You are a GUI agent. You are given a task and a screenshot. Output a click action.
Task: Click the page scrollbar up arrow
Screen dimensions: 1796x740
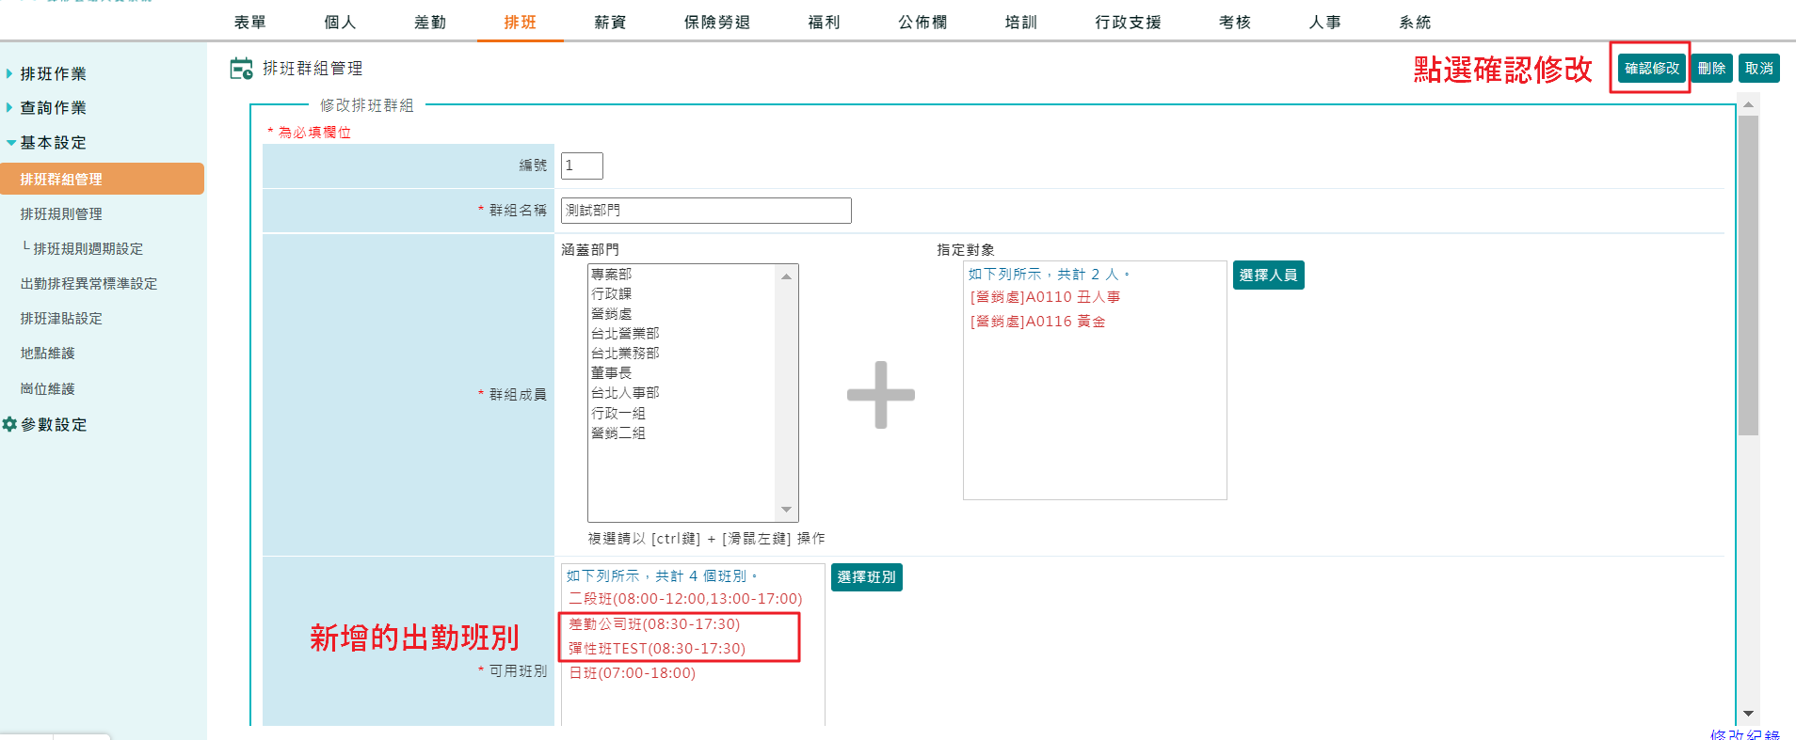[x=1748, y=104]
